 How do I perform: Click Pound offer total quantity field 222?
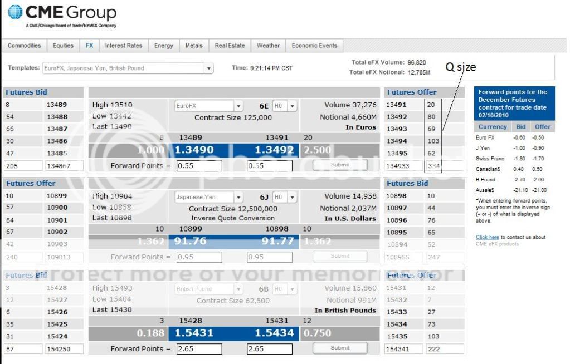(445, 349)
